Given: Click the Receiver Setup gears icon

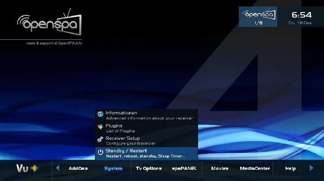Looking at the screenshot, I should 100,139.
